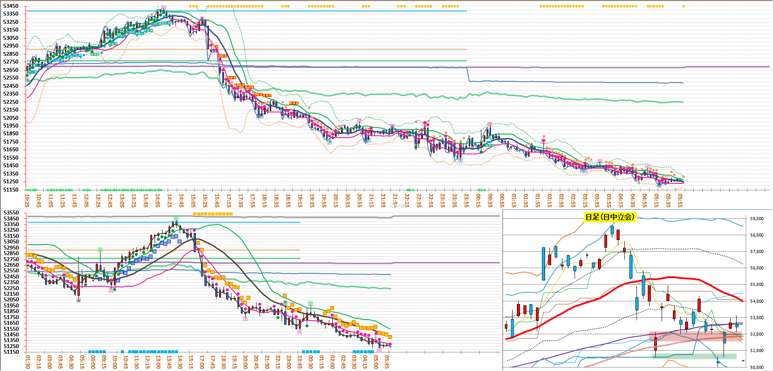Screen dimensions: 773x371
Task: Click the lone orange square at top chart's far right
Action: [x=683, y=6]
